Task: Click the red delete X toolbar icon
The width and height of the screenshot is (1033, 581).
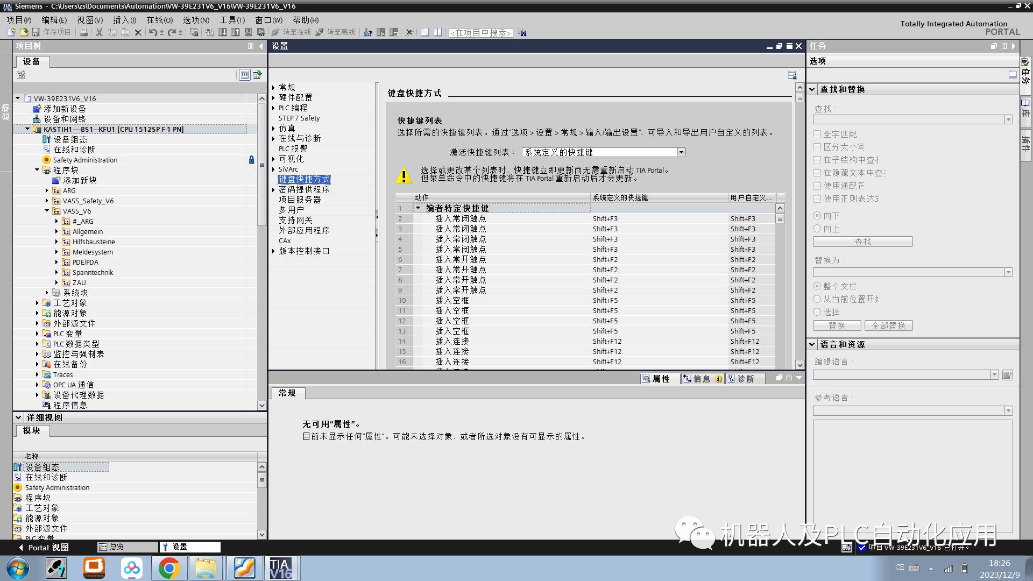Action: coord(138,32)
